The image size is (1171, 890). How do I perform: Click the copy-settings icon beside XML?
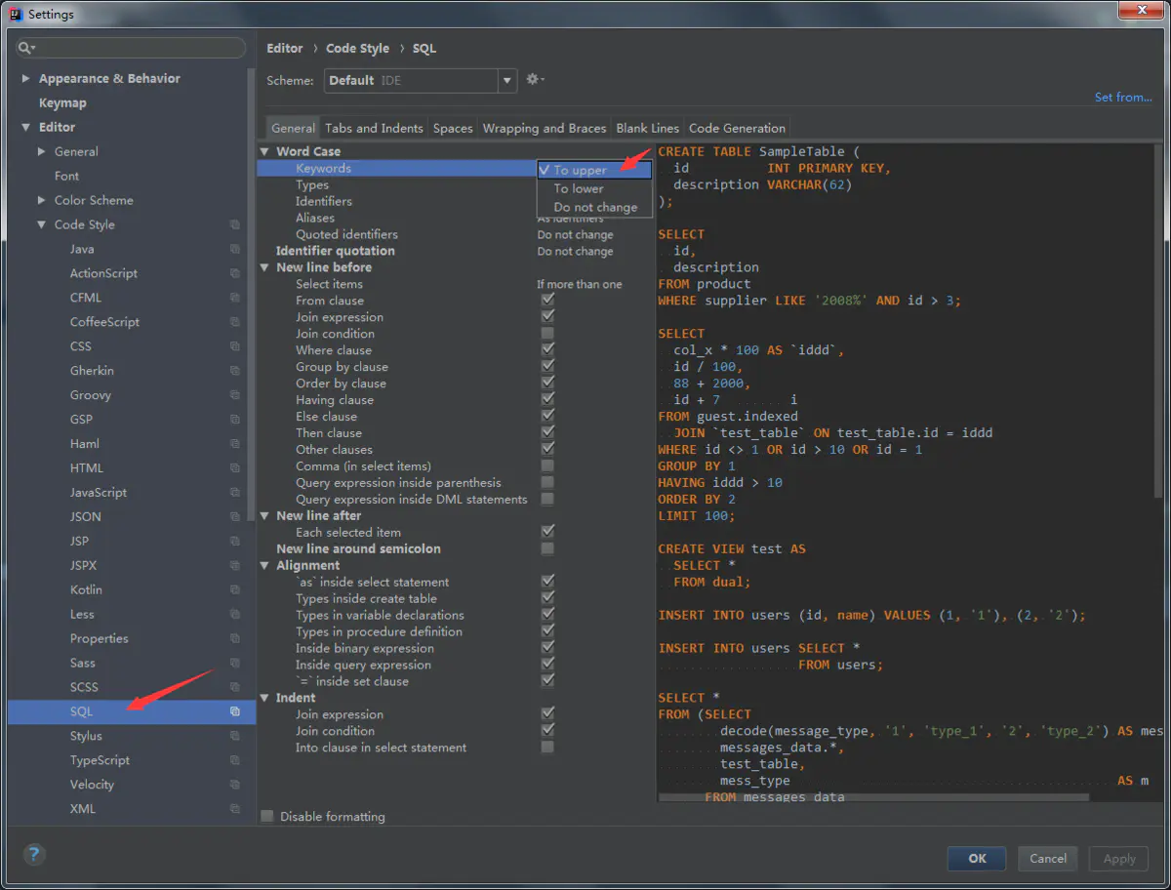(x=234, y=809)
